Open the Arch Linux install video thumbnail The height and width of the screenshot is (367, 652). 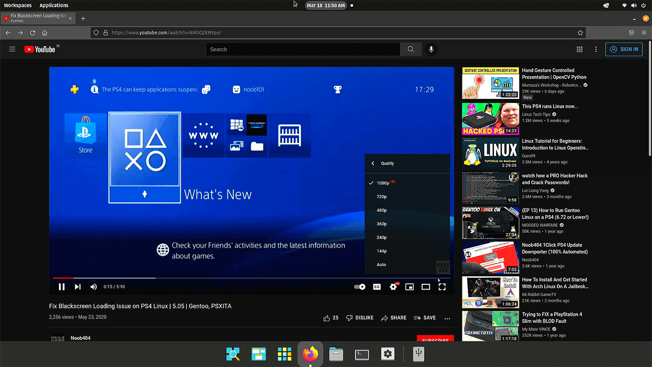pyautogui.click(x=491, y=292)
